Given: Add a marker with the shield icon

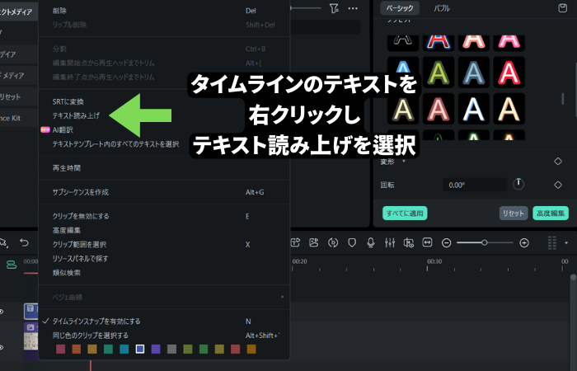Looking at the screenshot, I should coord(352,242).
